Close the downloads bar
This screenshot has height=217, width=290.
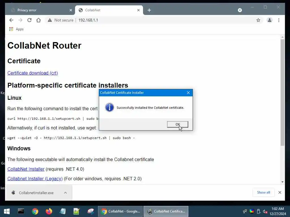tap(280, 192)
